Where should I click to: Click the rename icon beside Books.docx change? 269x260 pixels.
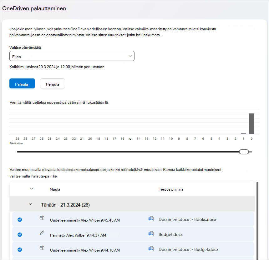click(42, 218)
